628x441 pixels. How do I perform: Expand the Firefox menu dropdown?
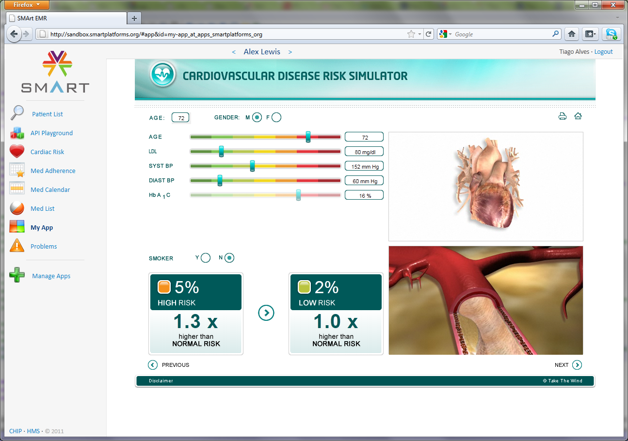[27, 4]
